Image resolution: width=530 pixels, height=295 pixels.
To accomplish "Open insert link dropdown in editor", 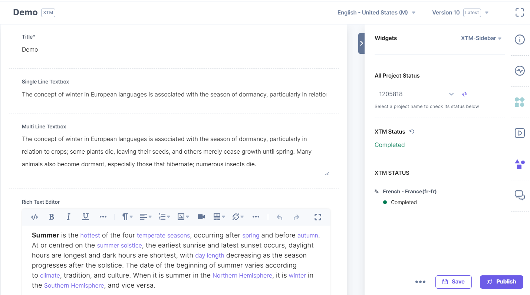I will tap(238, 217).
